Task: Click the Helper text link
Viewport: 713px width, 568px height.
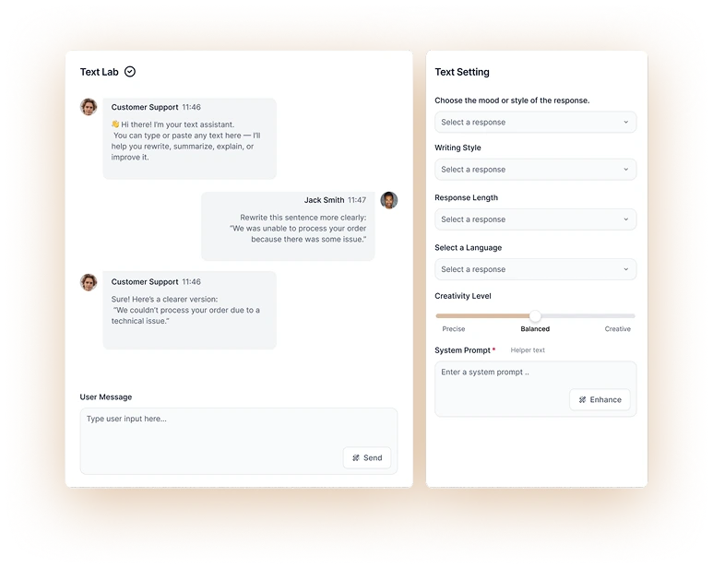Action: coord(528,350)
